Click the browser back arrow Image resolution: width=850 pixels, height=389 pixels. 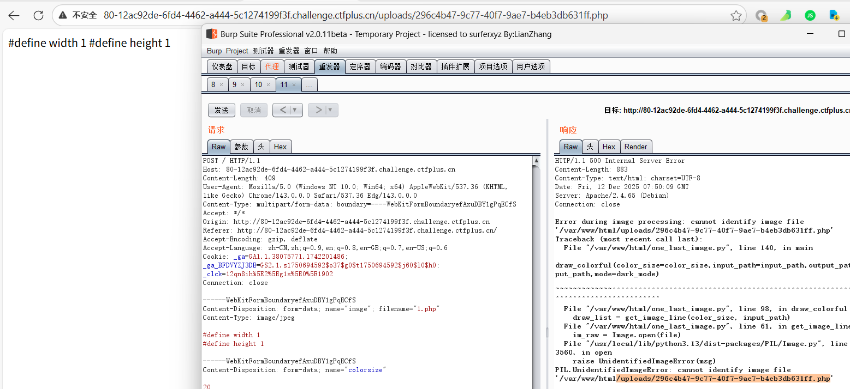[14, 15]
